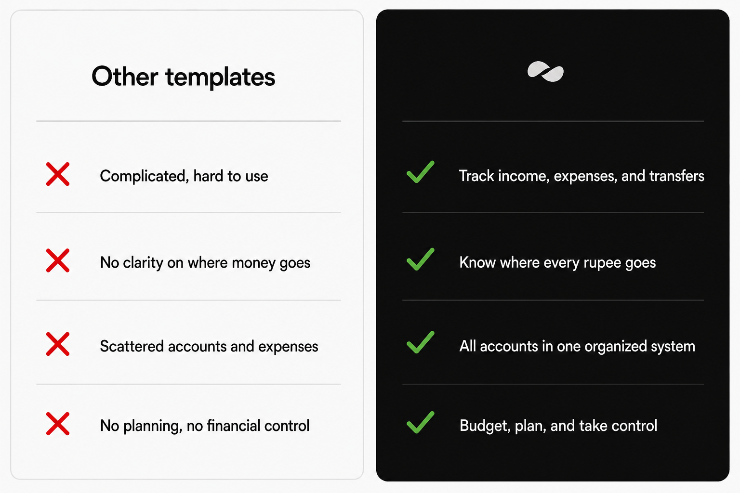Click the text No clarity on where money goes
The width and height of the screenshot is (740, 493).
205,263
